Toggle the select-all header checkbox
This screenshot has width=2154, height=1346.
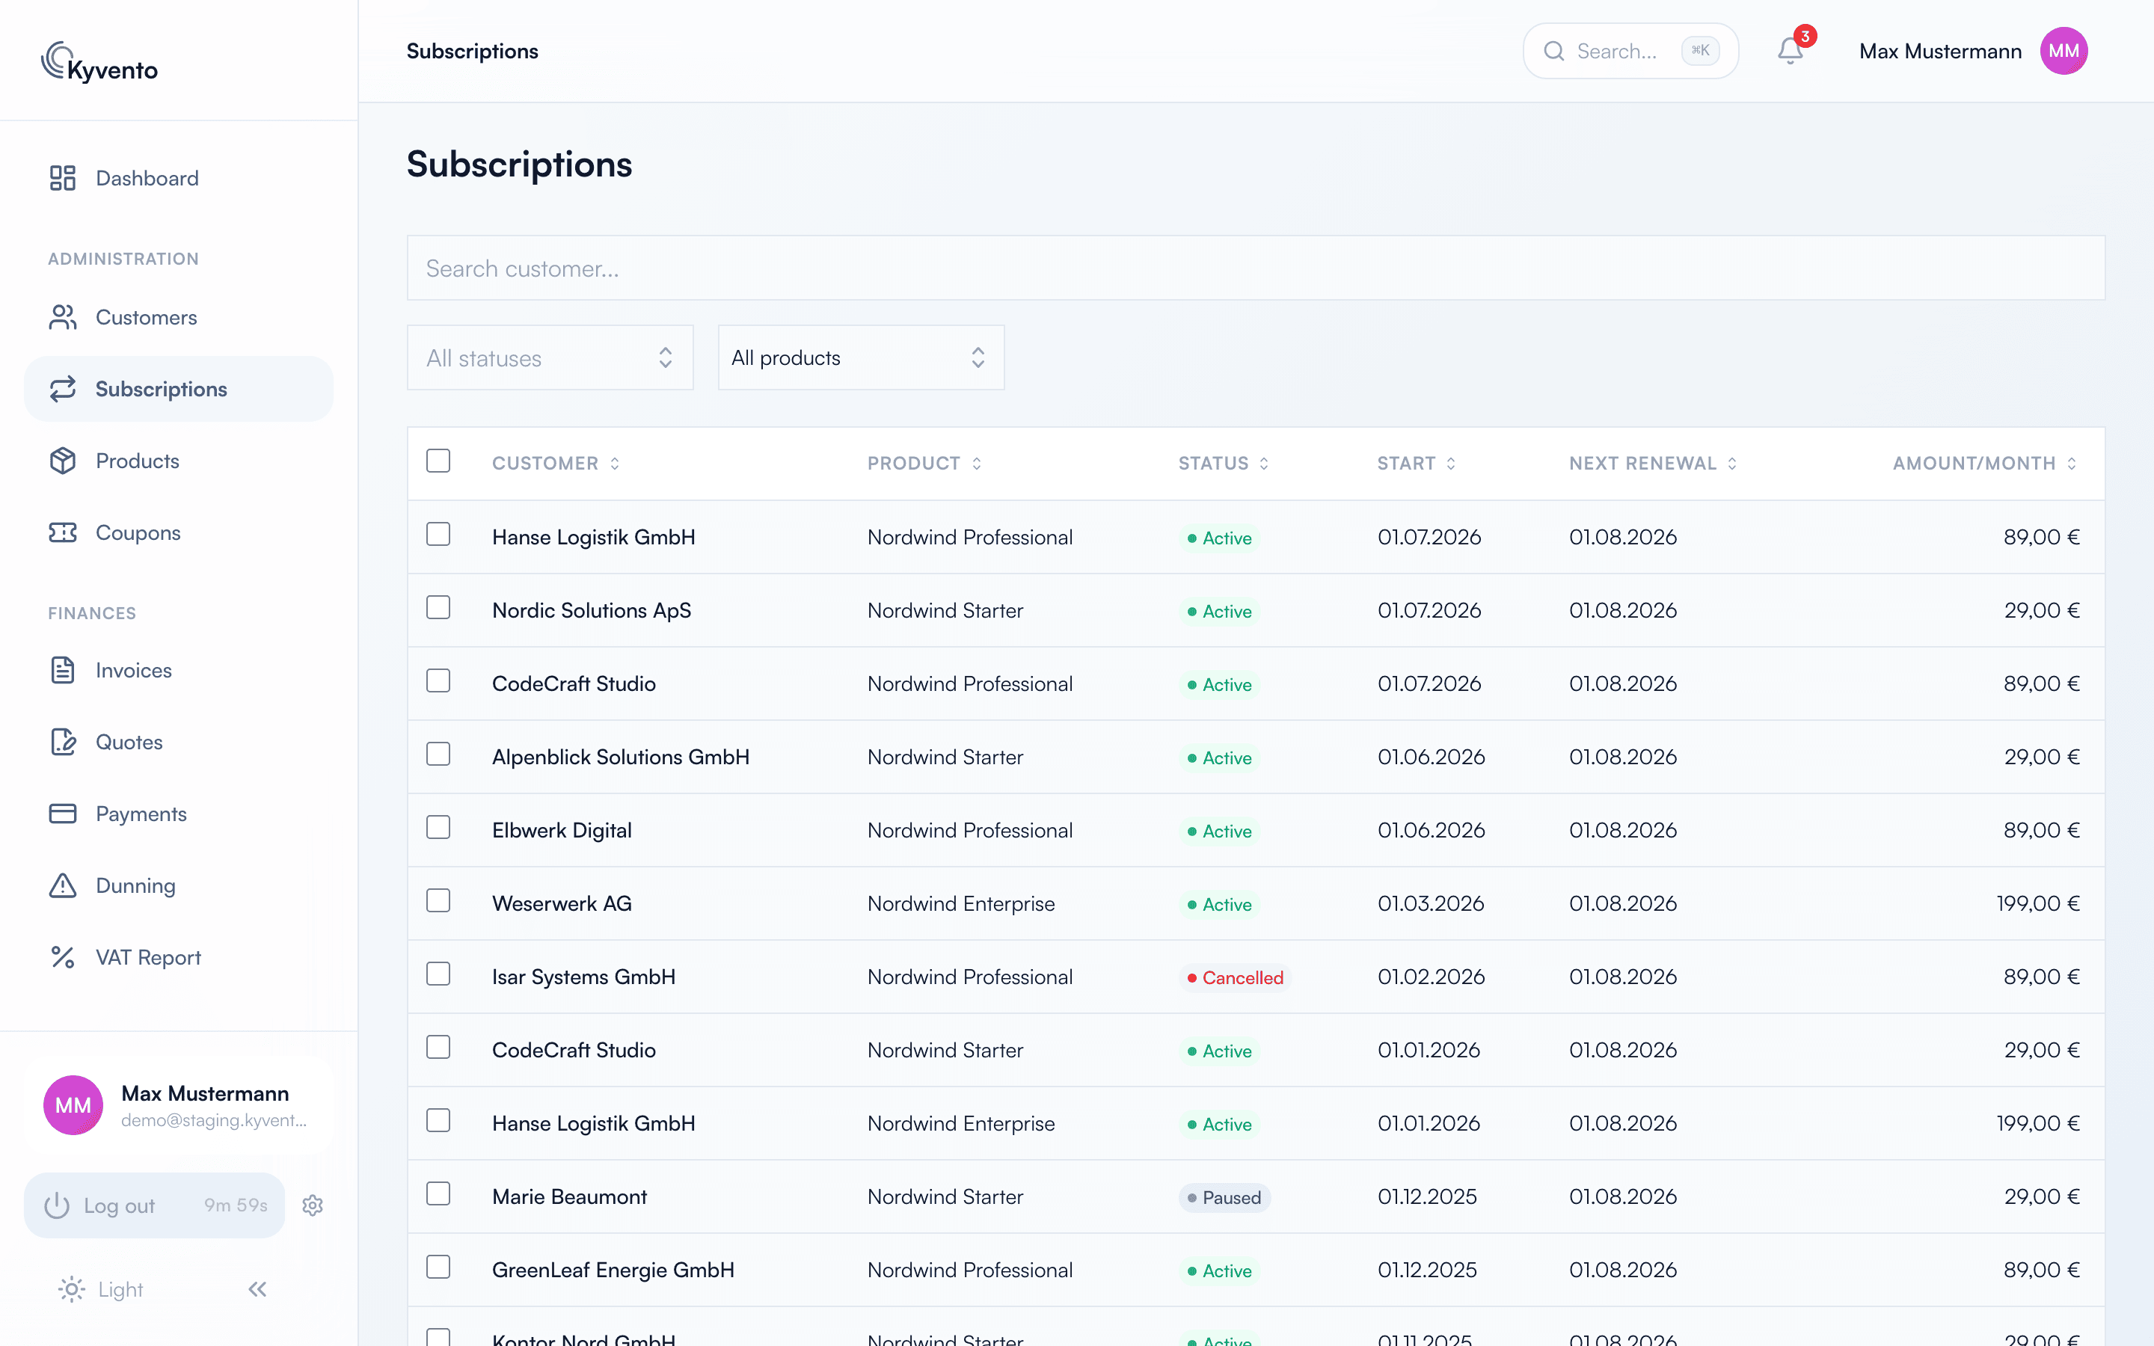(x=438, y=461)
